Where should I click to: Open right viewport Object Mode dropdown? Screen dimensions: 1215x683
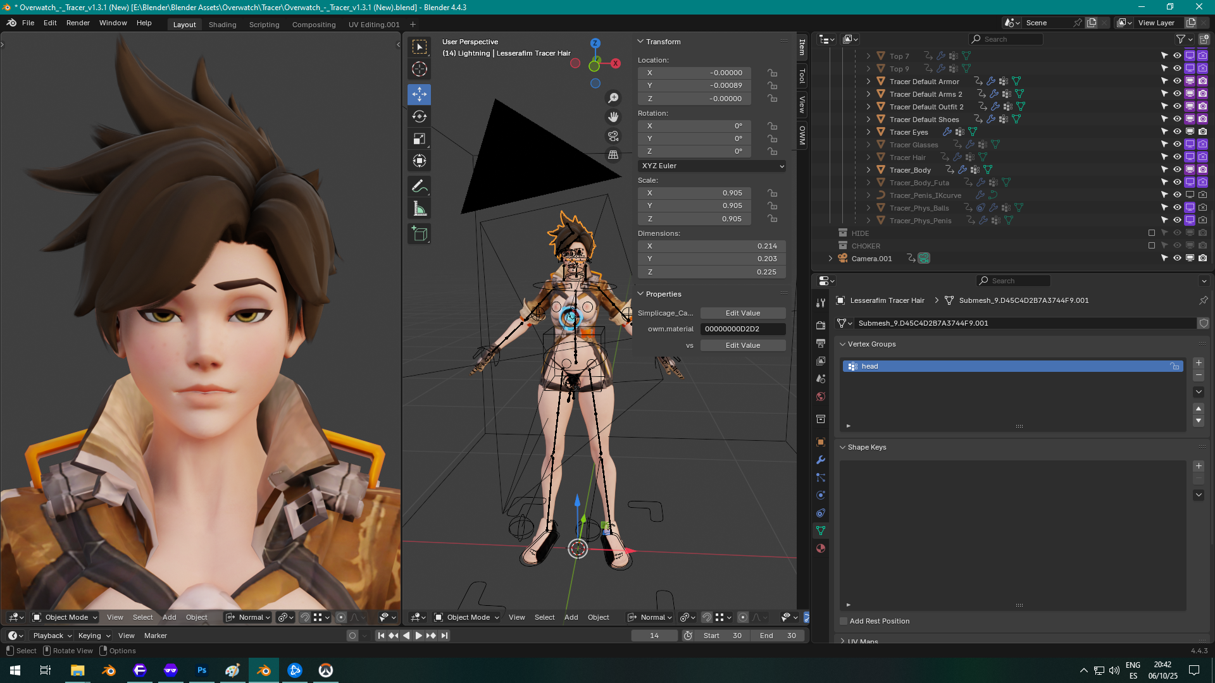(x=467, y=617)
